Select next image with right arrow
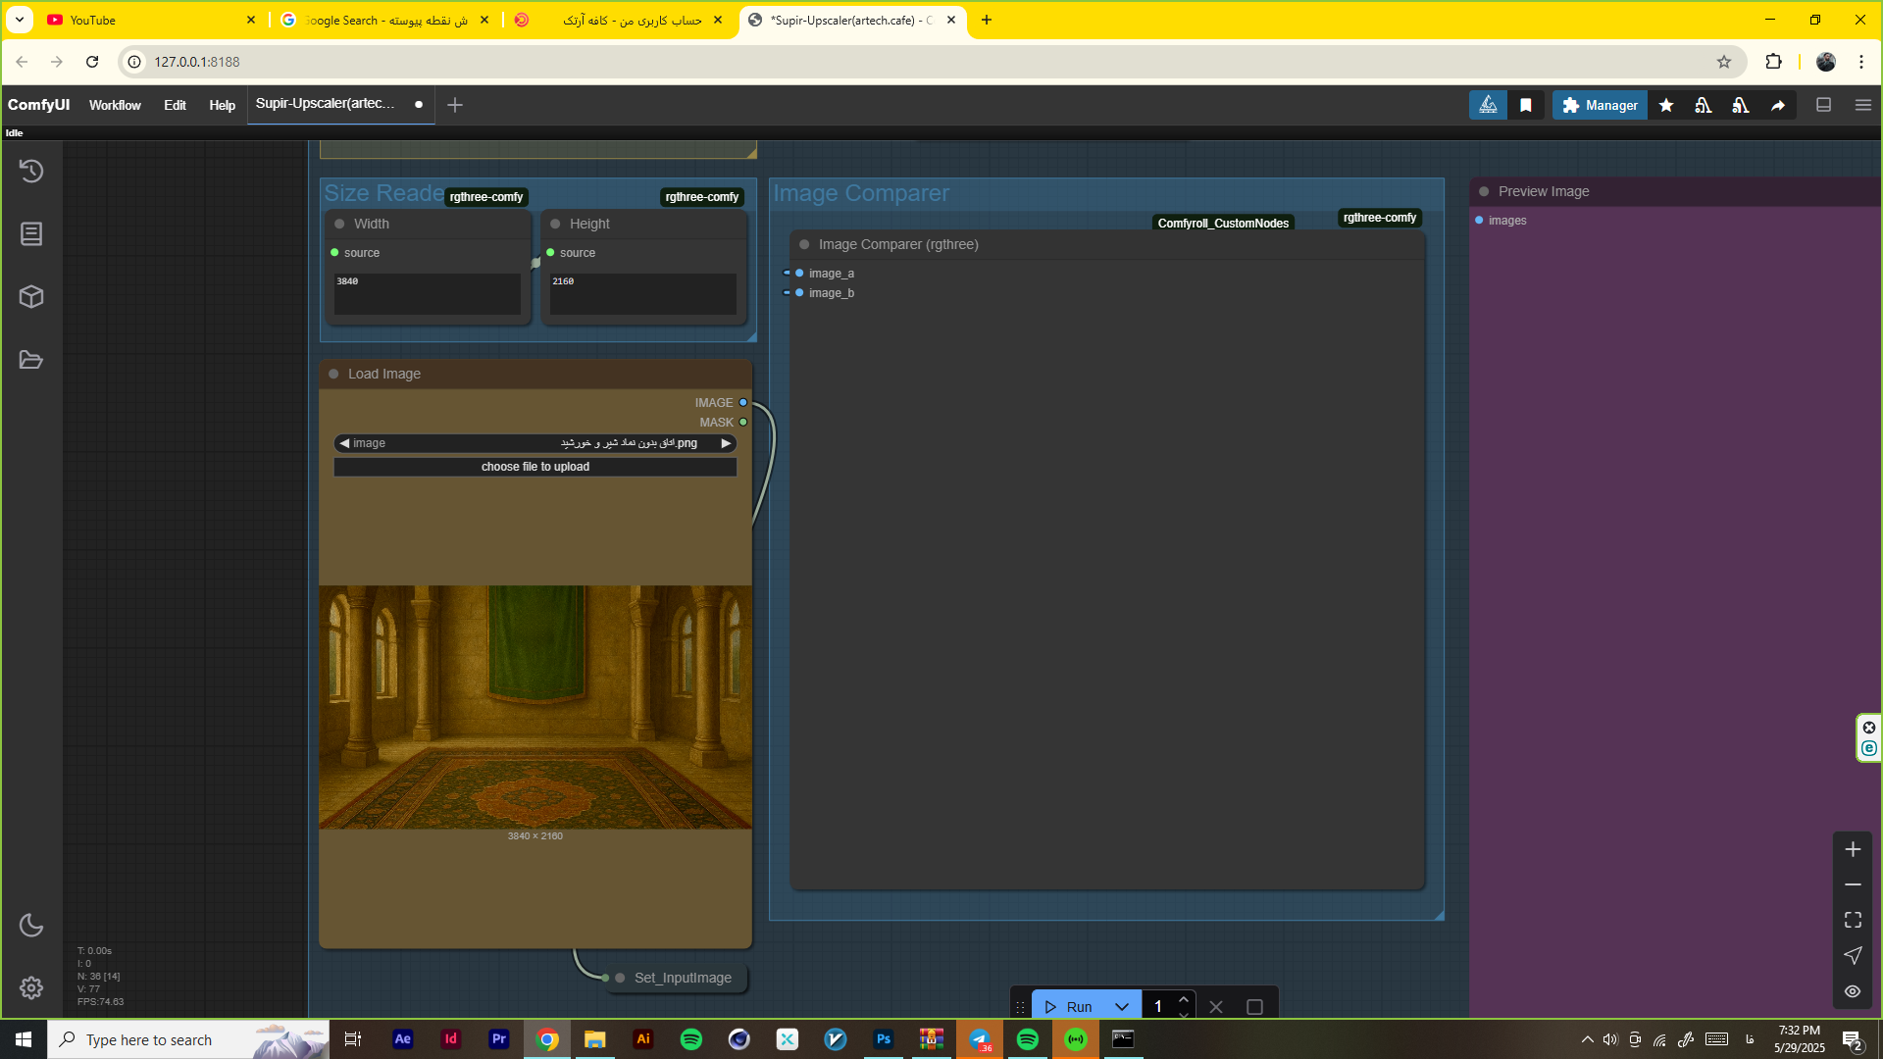 [x=726, y=443]
